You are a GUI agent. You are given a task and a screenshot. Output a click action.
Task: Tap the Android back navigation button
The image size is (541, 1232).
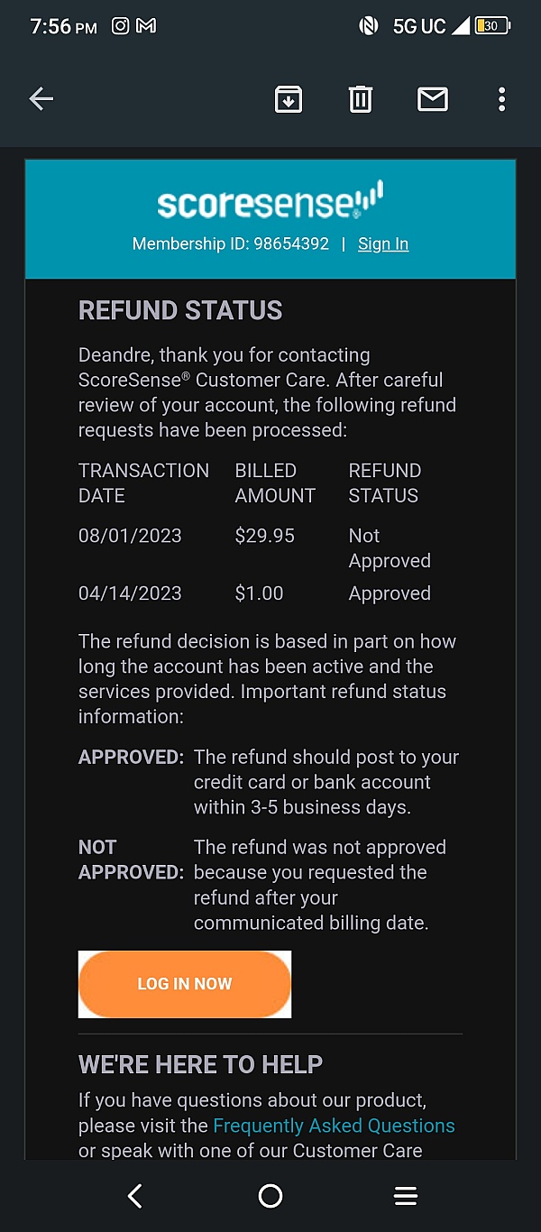(x=135, y=1196)
